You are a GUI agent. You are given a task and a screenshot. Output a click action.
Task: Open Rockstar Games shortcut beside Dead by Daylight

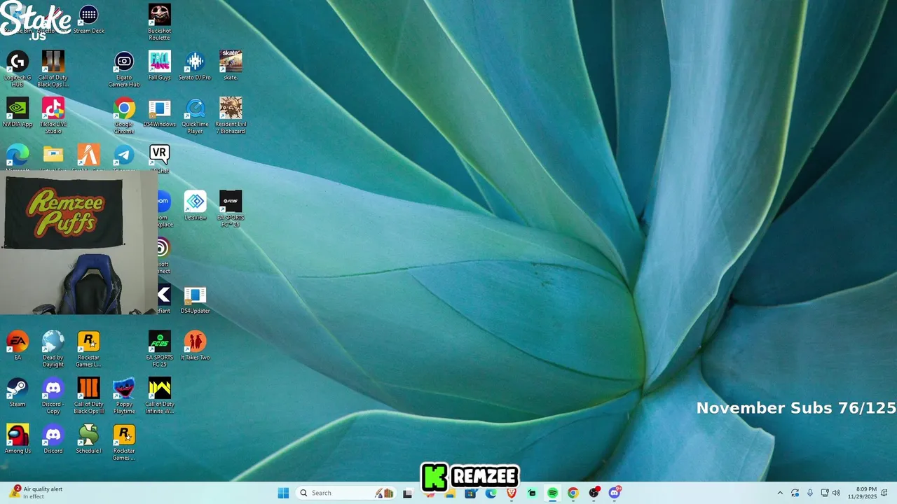click(88, 349)
